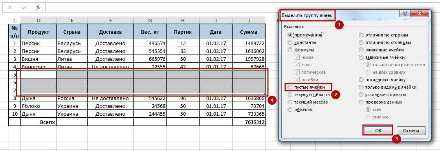Click sum cell 1997928
Viewport: 440px width, 151px height.
(x=249, y=59)
